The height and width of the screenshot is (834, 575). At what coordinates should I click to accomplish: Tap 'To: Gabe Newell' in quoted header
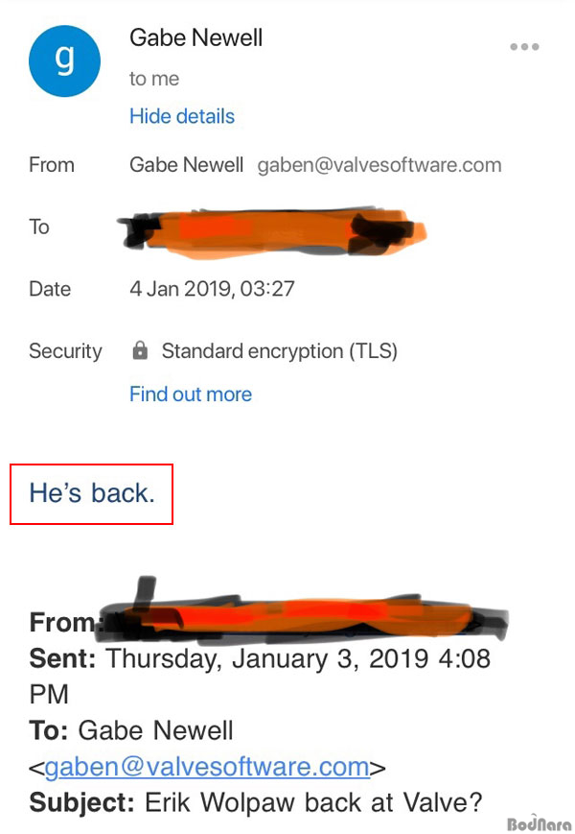131,730
